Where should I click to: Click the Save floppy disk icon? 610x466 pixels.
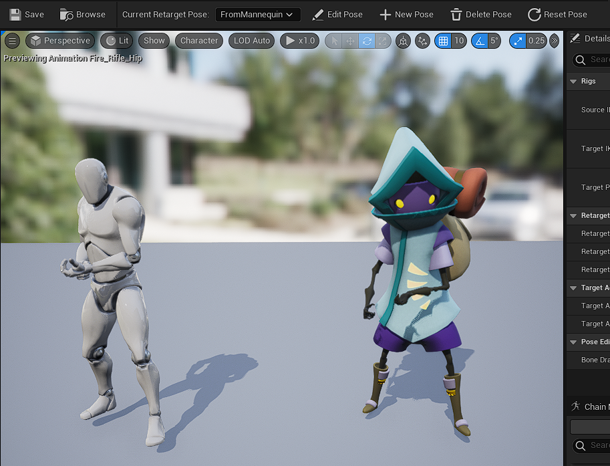click(x=15, y=15)
